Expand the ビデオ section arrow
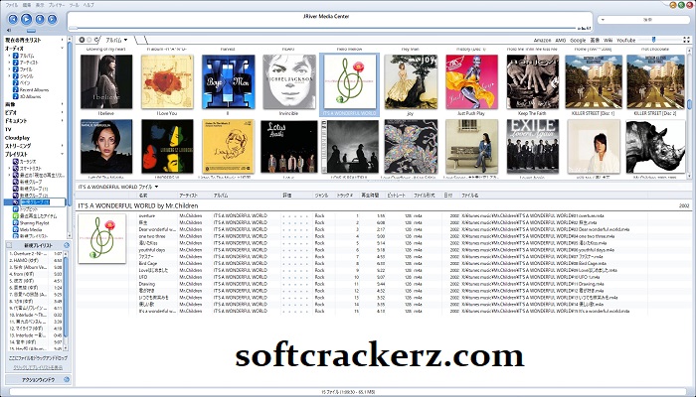The image size is (696, 397). click(62, 112)
